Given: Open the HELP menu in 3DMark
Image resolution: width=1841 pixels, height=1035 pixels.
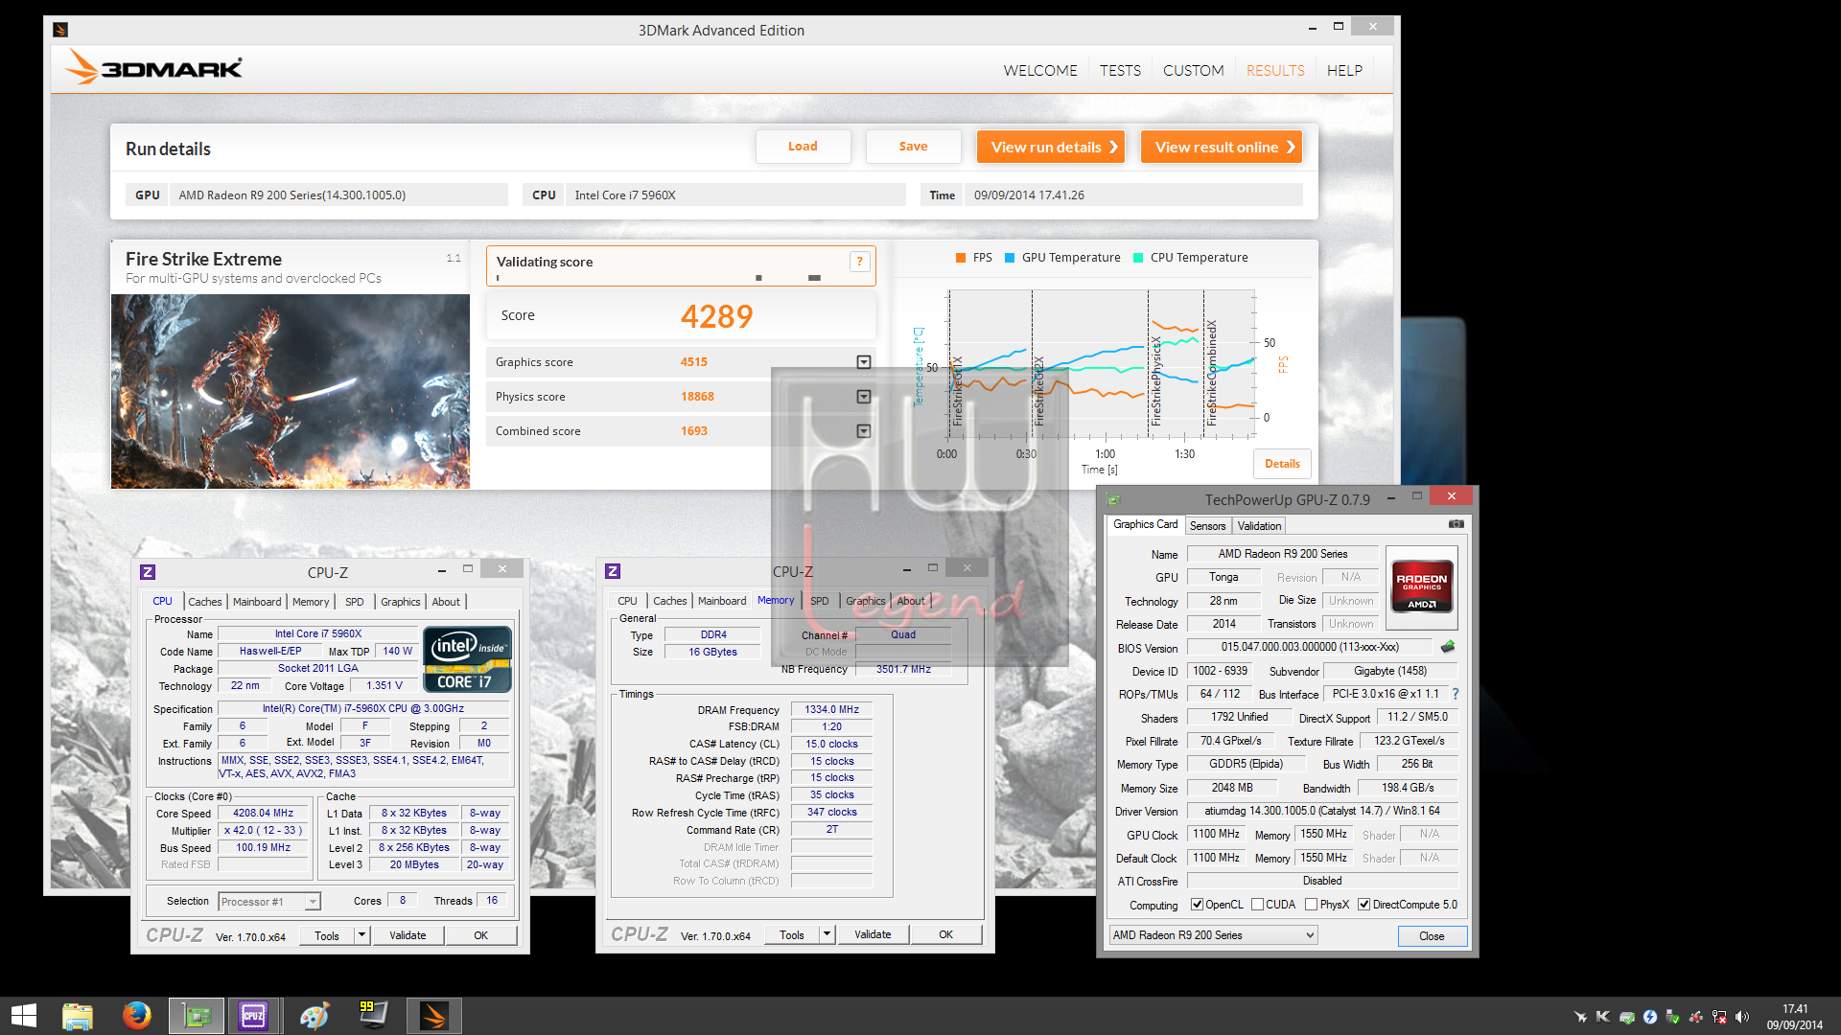Looking at the screenshot, I should (1344, 70).
